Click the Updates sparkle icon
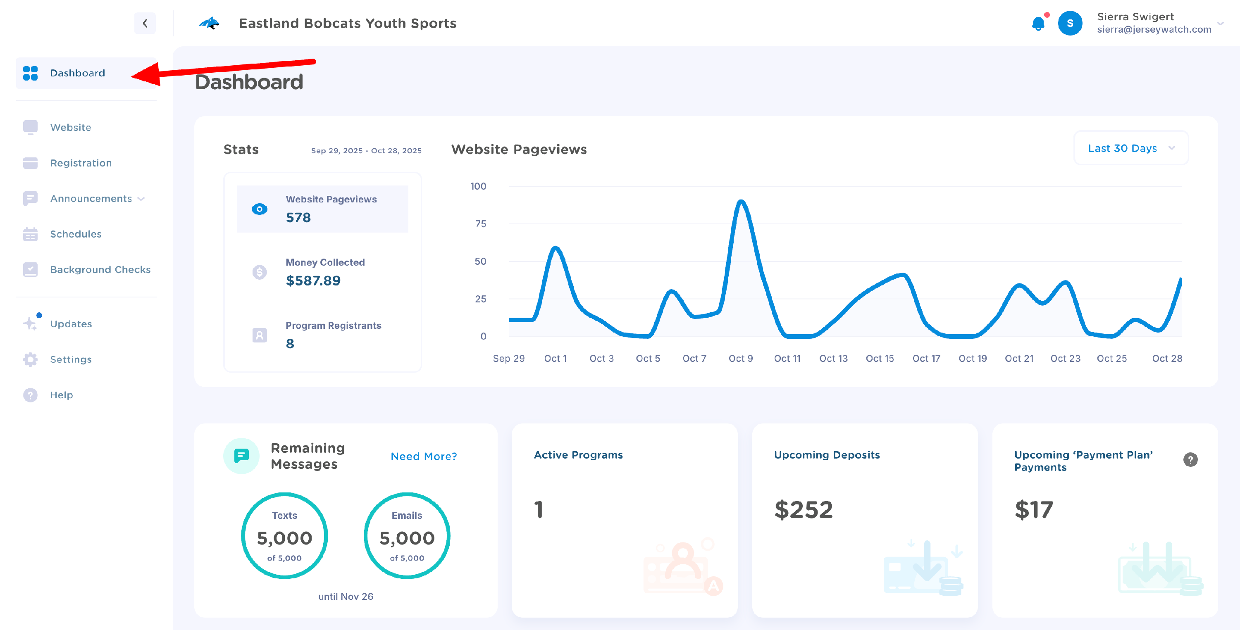 coord(30,323)
